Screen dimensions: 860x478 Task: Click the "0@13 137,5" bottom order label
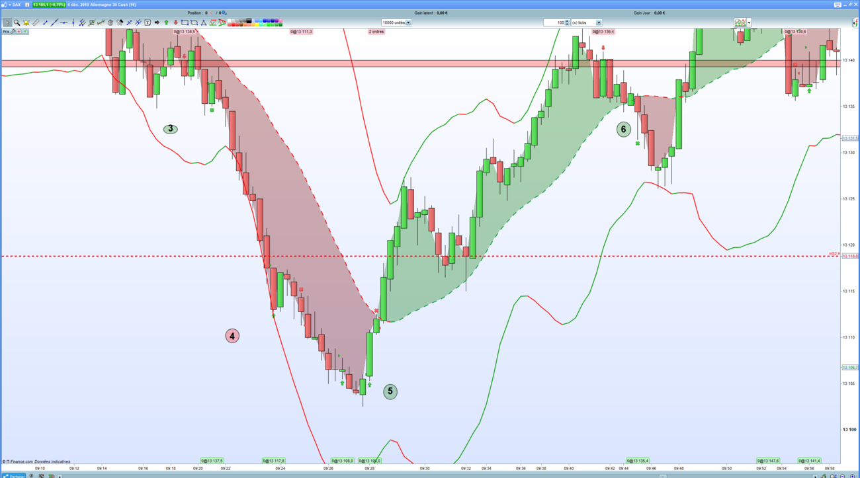(x=212, y=461)
